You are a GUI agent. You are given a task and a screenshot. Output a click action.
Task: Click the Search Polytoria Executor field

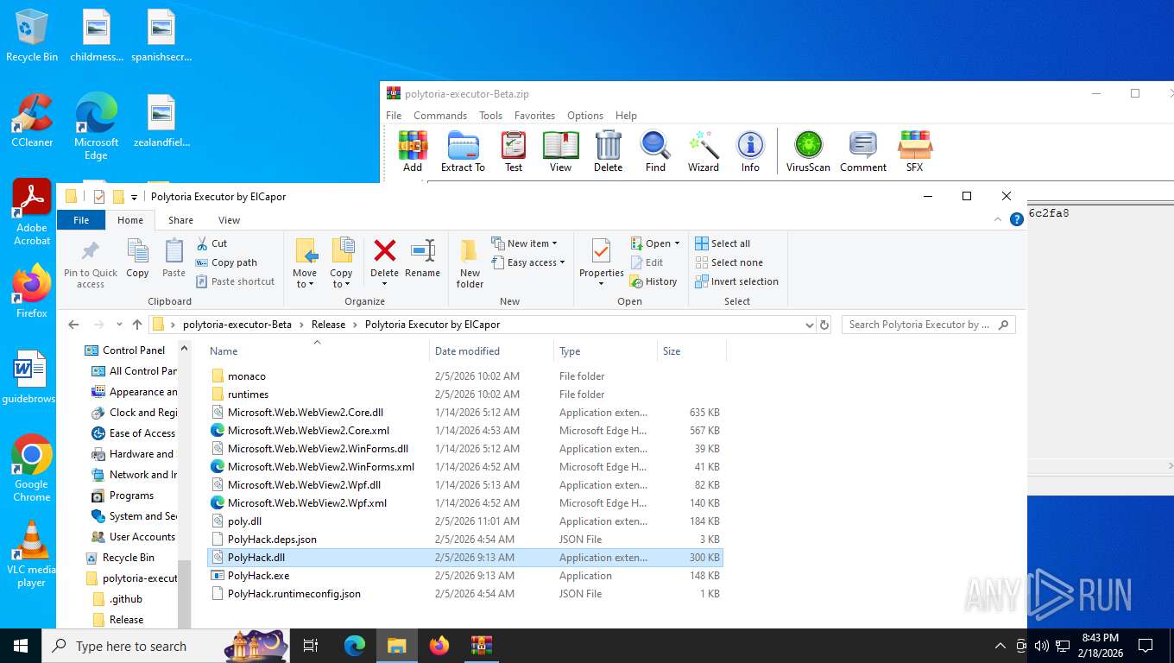point(927,325)
